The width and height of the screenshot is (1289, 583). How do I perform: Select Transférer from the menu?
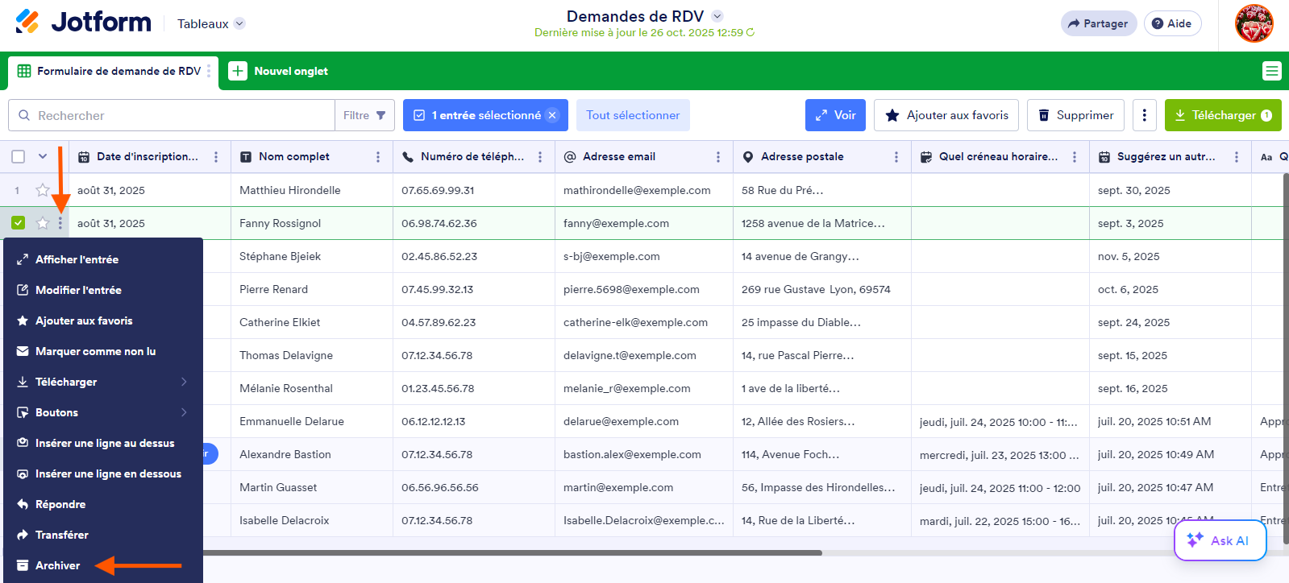coord(103,535)
